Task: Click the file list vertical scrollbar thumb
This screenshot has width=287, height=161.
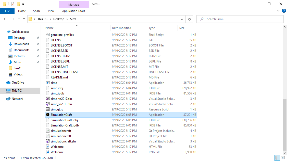Action: (284, 125)
